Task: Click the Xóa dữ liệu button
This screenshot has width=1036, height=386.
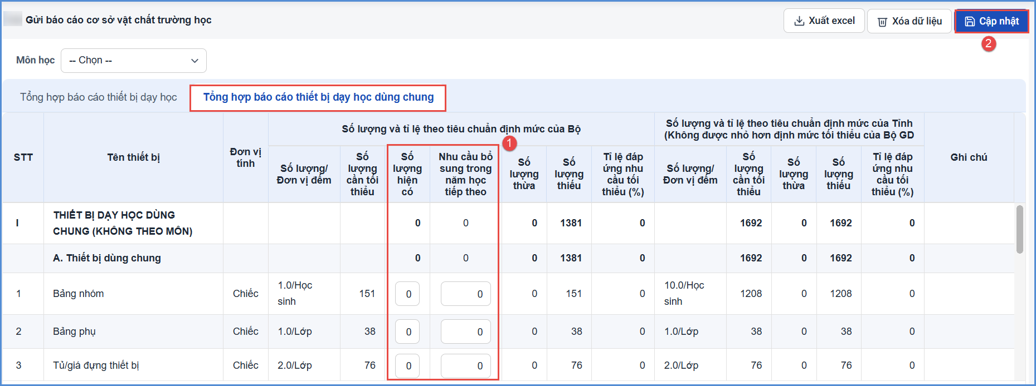Action: pyautogui.click(x=909, y=21)
